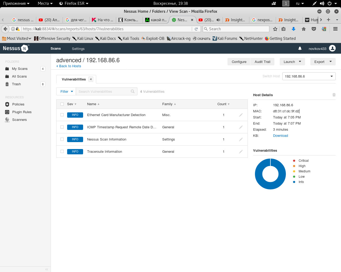Open the Filter dropdown
This screenshot has height=272, width=341.
[66, 91]
